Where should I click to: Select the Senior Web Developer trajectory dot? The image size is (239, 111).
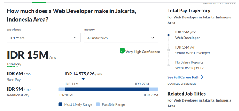point(169,50)
